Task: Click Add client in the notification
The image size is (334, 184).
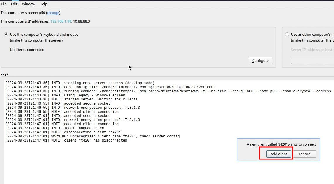Action: (279, 154)
